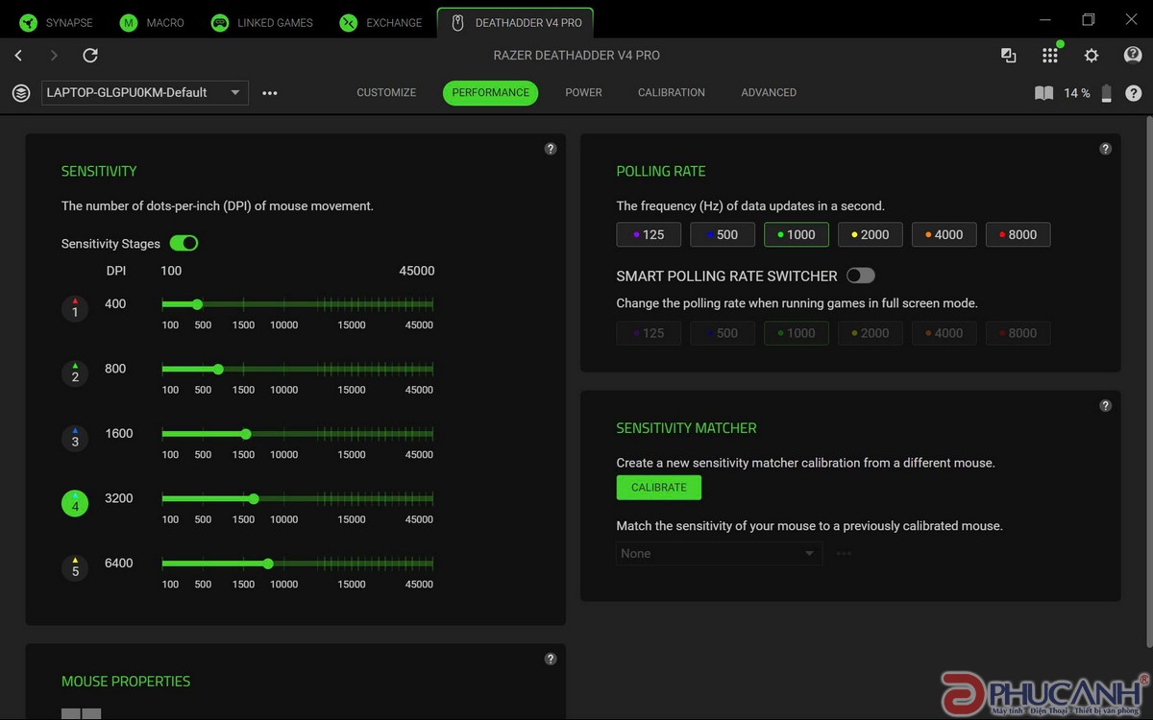1153x720 pixels.
Task: Open help for Sensitivity panel
Action: 551,149
